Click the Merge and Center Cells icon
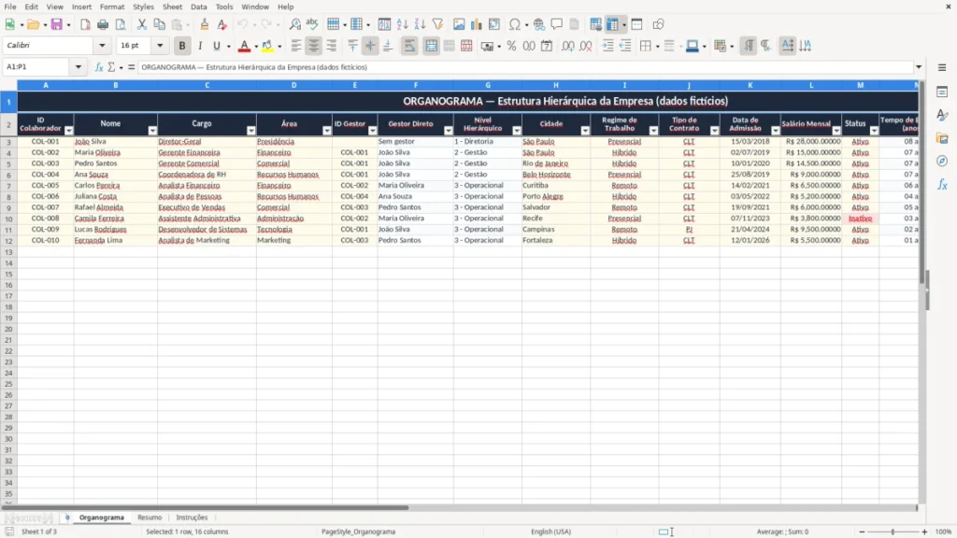 coord(432,46)
